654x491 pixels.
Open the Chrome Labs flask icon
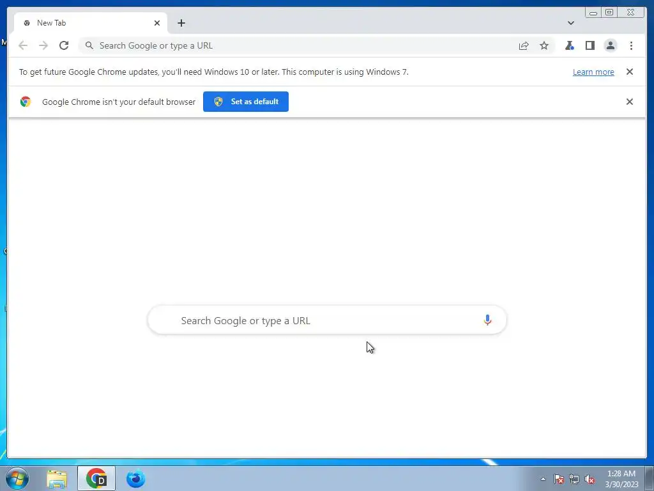[569, 45]
